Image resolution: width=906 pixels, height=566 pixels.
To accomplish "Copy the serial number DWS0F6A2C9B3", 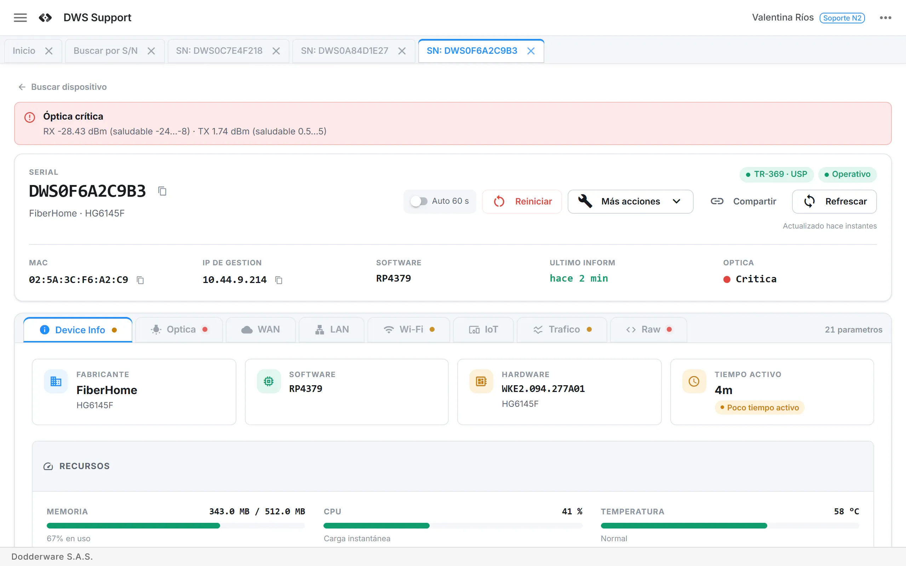I will 162,191.
